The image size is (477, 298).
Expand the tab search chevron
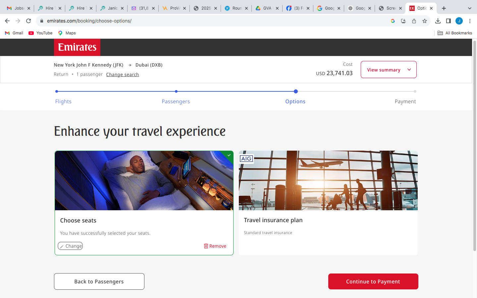pyautogui.click(x=469, y=8)
